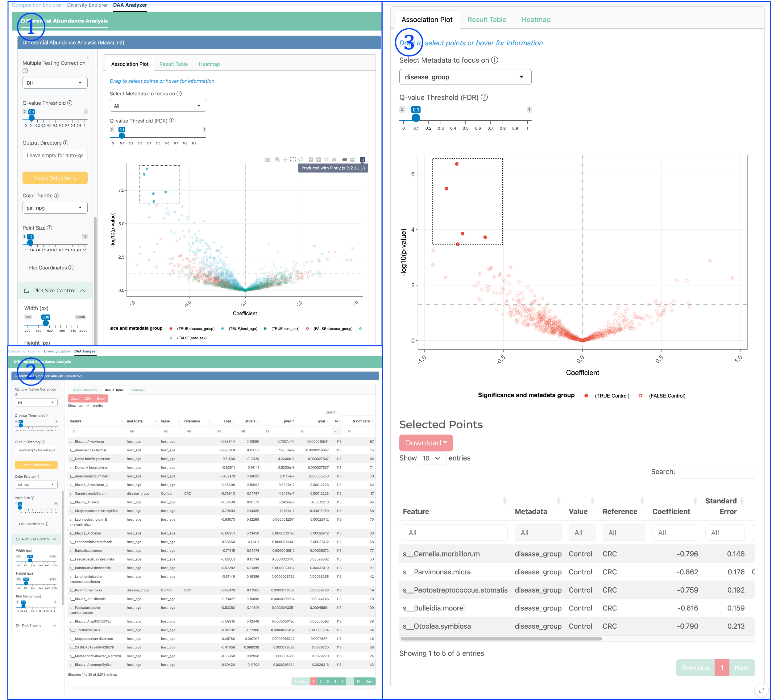Show closest data on hover icon
The image size is (772, 700).
tap(344, 160)
